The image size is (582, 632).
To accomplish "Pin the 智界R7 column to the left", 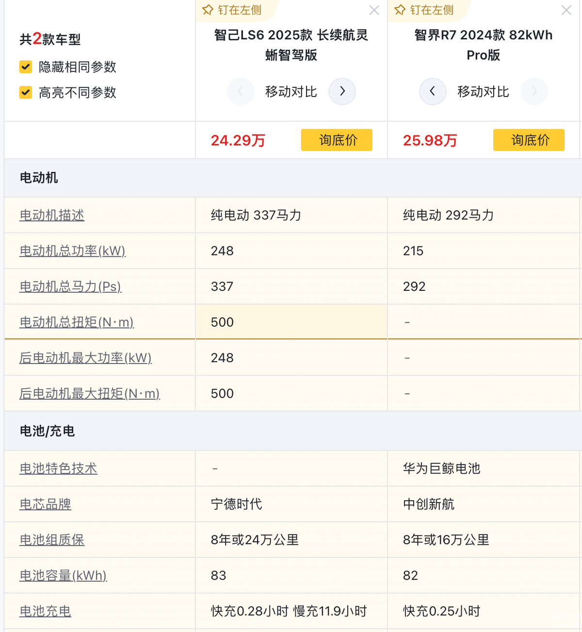I will click(424, 10).
